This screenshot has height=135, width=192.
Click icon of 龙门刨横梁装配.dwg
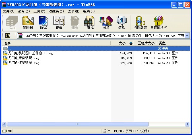[x=5, y=63]
